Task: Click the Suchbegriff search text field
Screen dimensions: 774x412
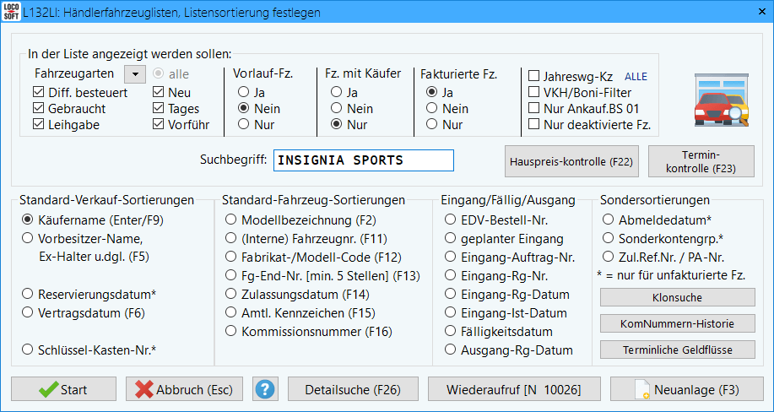Action: coord(363,160)
